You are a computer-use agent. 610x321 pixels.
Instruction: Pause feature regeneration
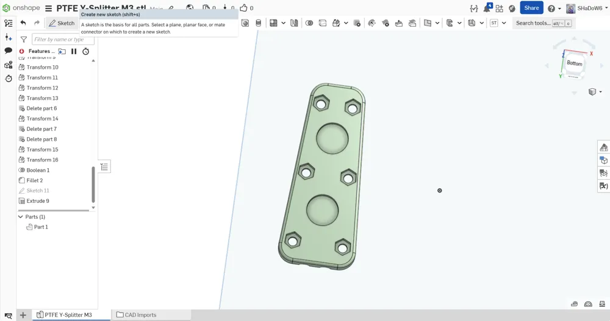(x=74, y=51)
